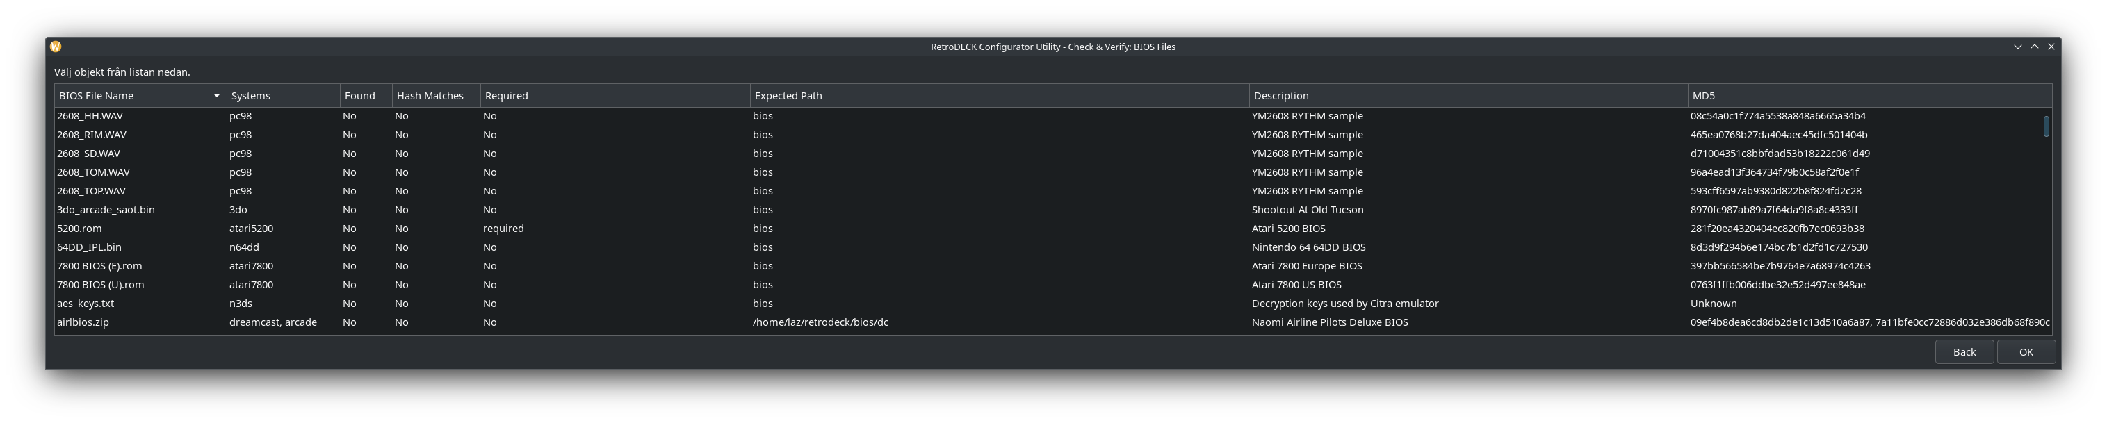Viewport: 2107px width, 423px height.
Task: Sort by Description column header
Action: [x=1467, y=96]
